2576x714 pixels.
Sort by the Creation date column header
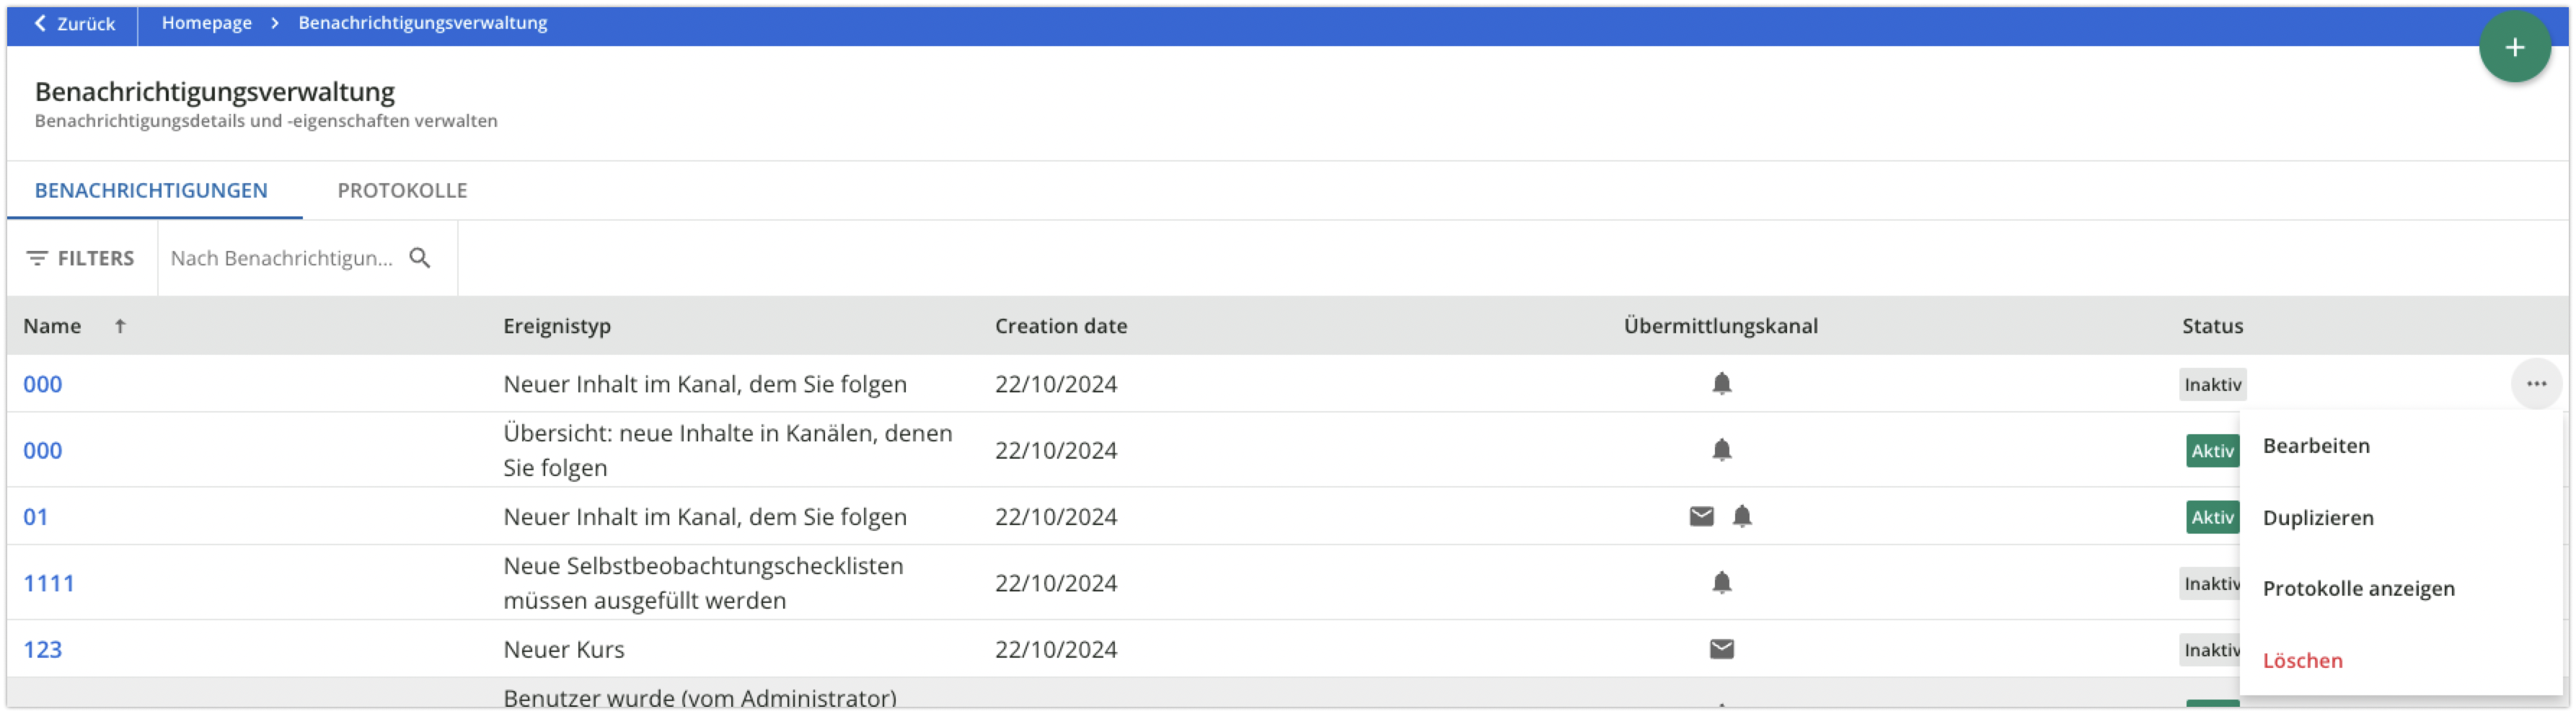[x=1060, y=326]
